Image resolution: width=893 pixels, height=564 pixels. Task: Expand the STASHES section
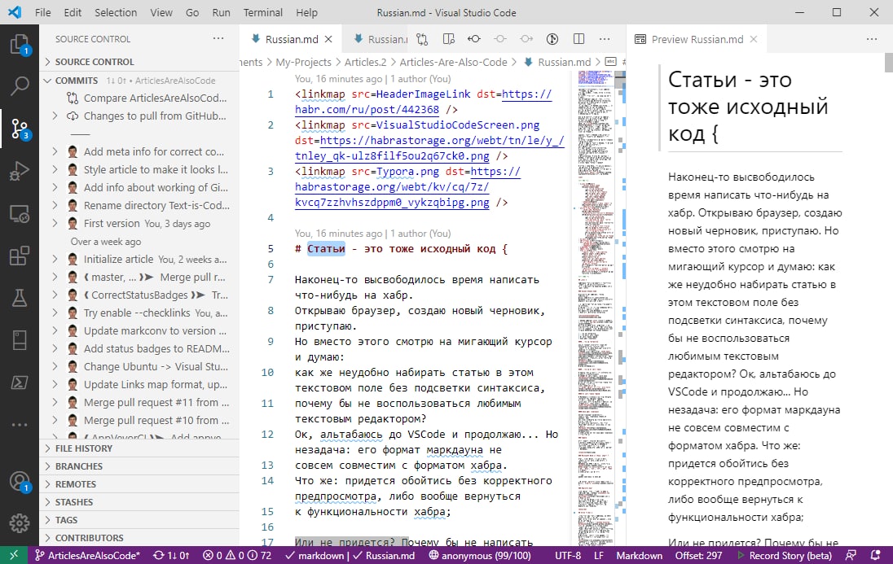point(139,502)
